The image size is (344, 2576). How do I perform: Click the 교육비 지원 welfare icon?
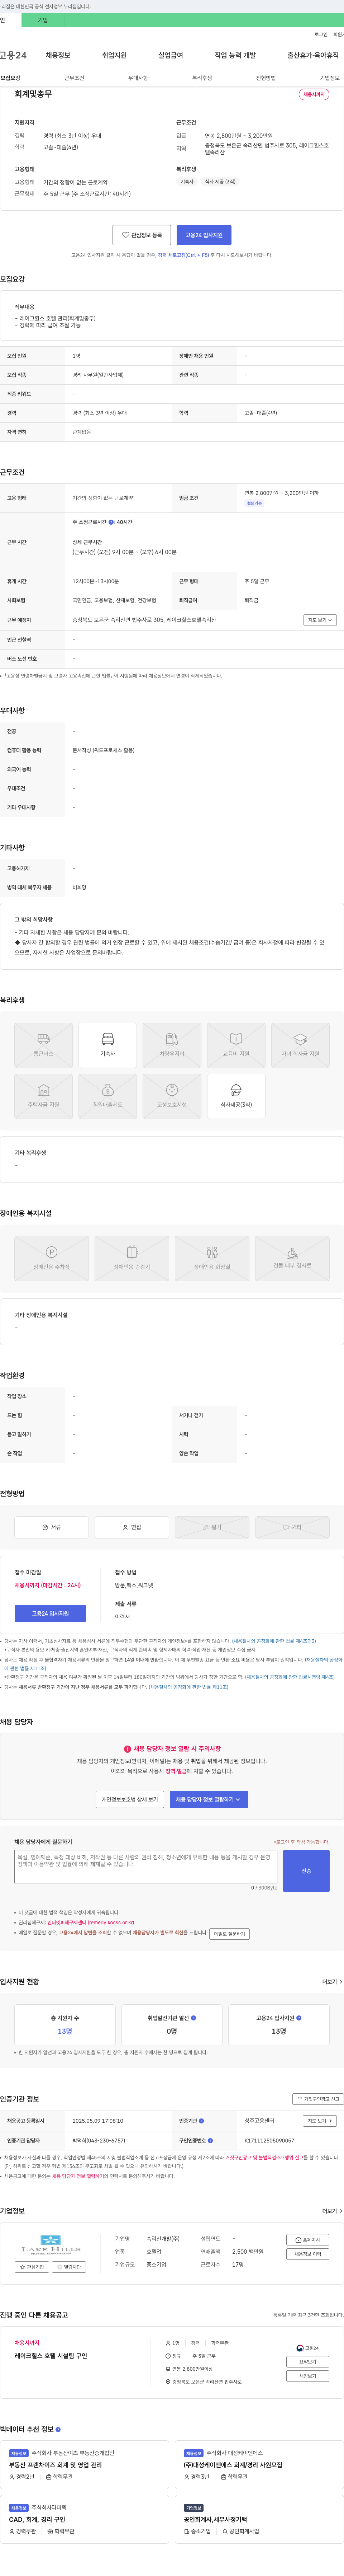pos(236,1045)
